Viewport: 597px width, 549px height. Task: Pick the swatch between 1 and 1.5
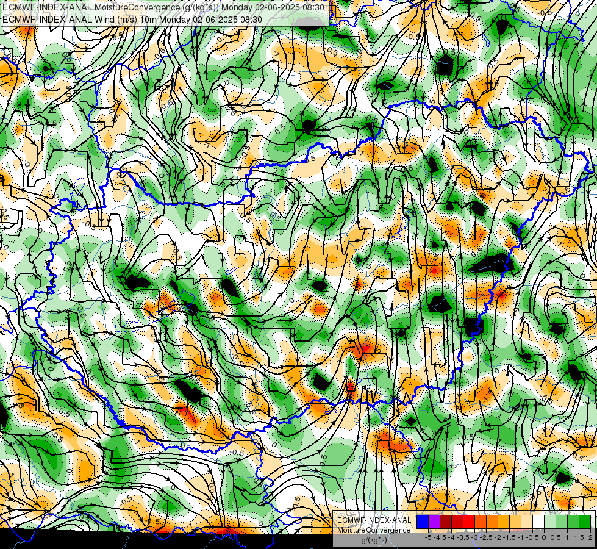[x=573, y=522]
